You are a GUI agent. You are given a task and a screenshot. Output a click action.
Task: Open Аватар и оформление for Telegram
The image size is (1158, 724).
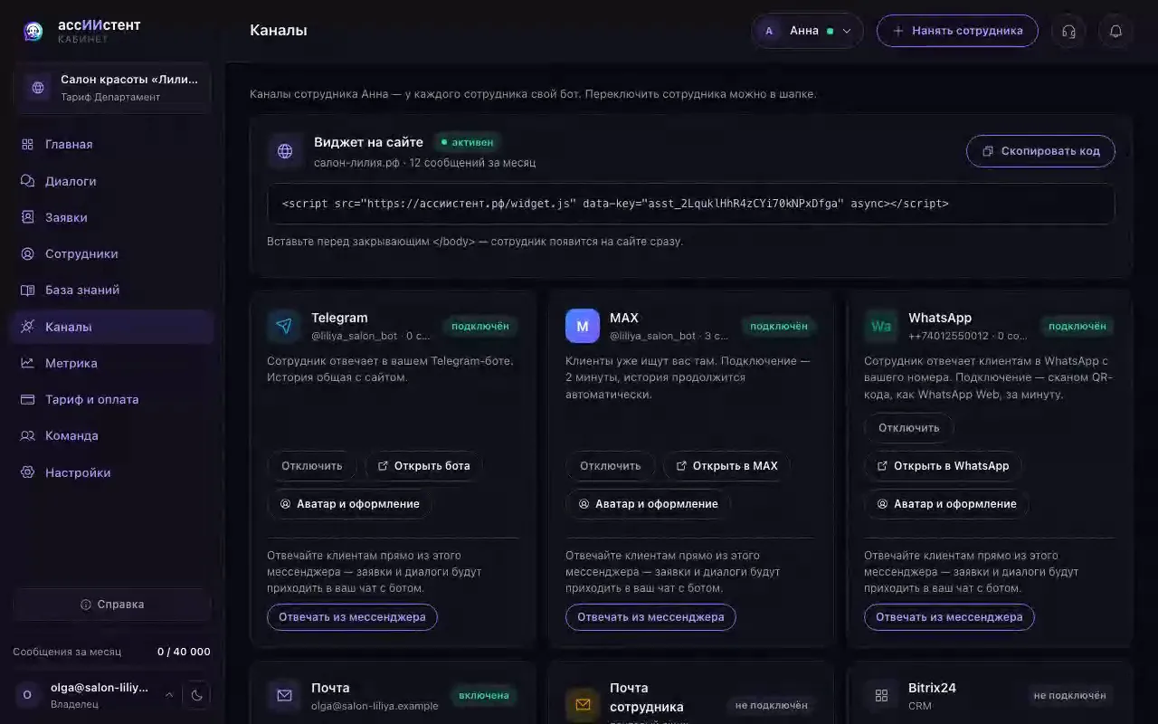349,504
